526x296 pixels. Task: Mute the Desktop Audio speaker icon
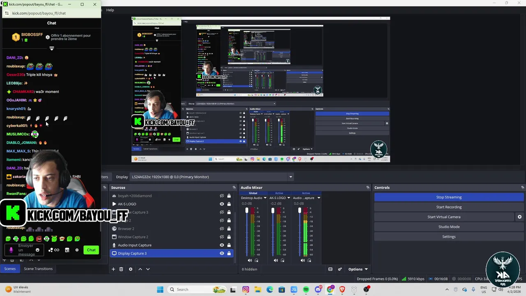[x=249, y=260]
